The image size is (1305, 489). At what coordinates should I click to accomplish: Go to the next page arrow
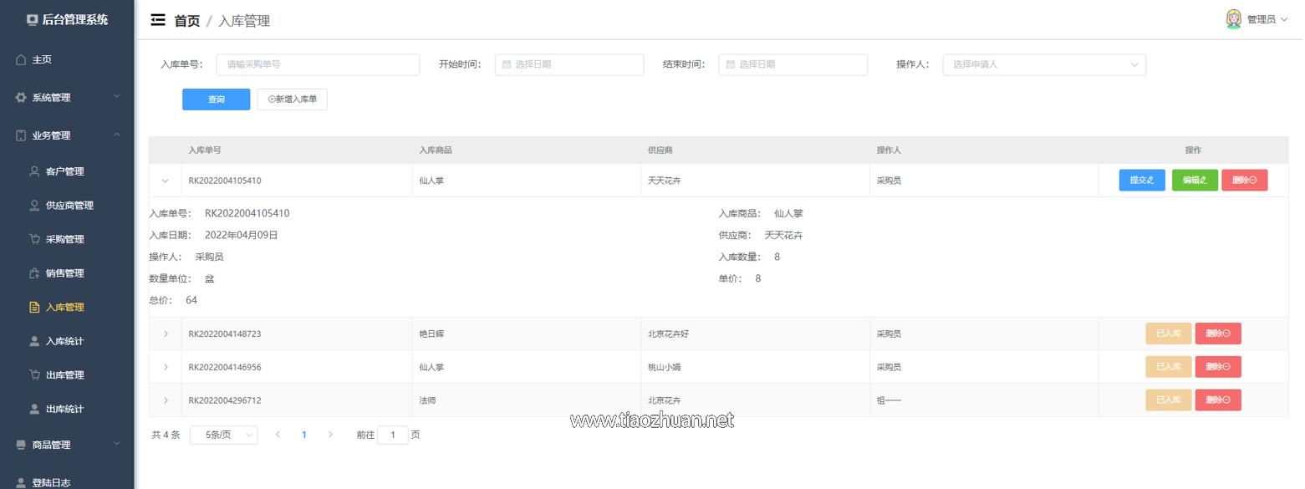[330, 435]
